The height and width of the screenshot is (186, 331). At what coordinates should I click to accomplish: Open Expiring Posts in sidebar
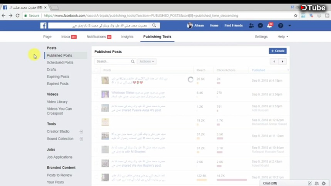[58, 77]
